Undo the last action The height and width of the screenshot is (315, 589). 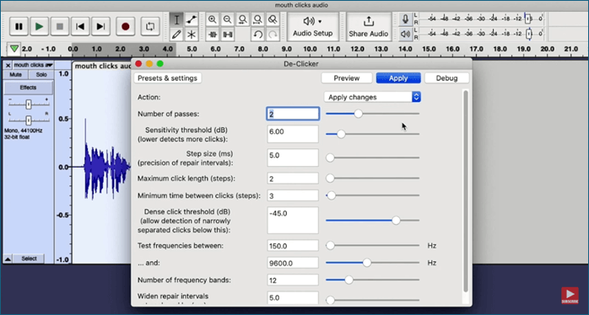click(257, 35)
